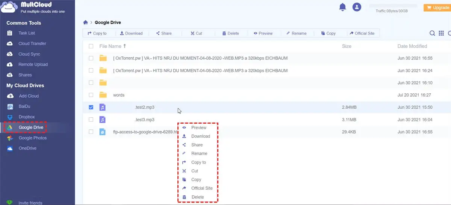Click Delete in the toolbar

coord(230,33)
